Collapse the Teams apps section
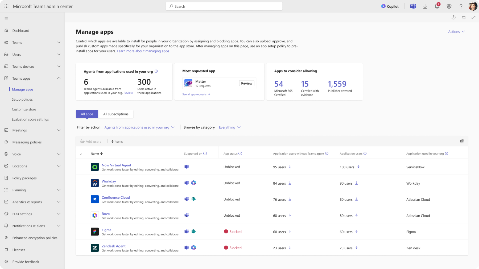This screenshot has width=479, height=269. tap(59, 78)
